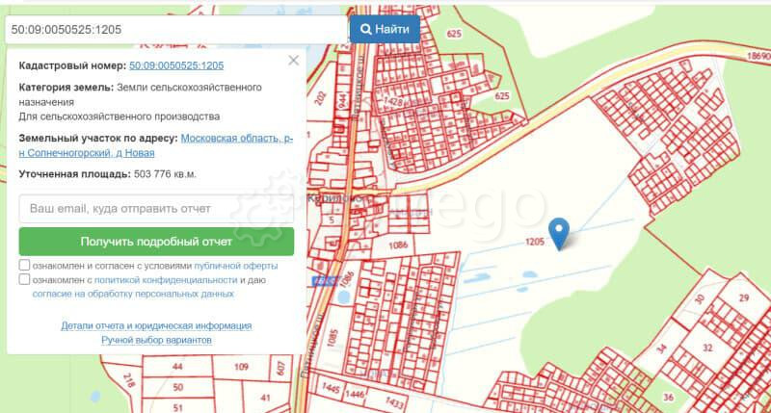Click parcel label 50 on map
The height and width of the screenshot is (413, 771).
pyautogui.click(x=177, y=387)
